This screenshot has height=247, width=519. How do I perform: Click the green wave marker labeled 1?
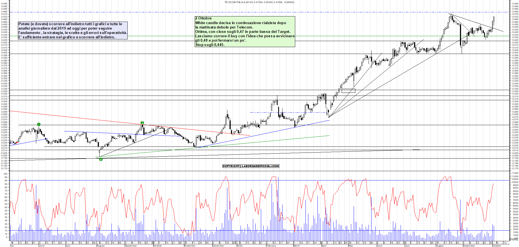click(x=39, y=124)
